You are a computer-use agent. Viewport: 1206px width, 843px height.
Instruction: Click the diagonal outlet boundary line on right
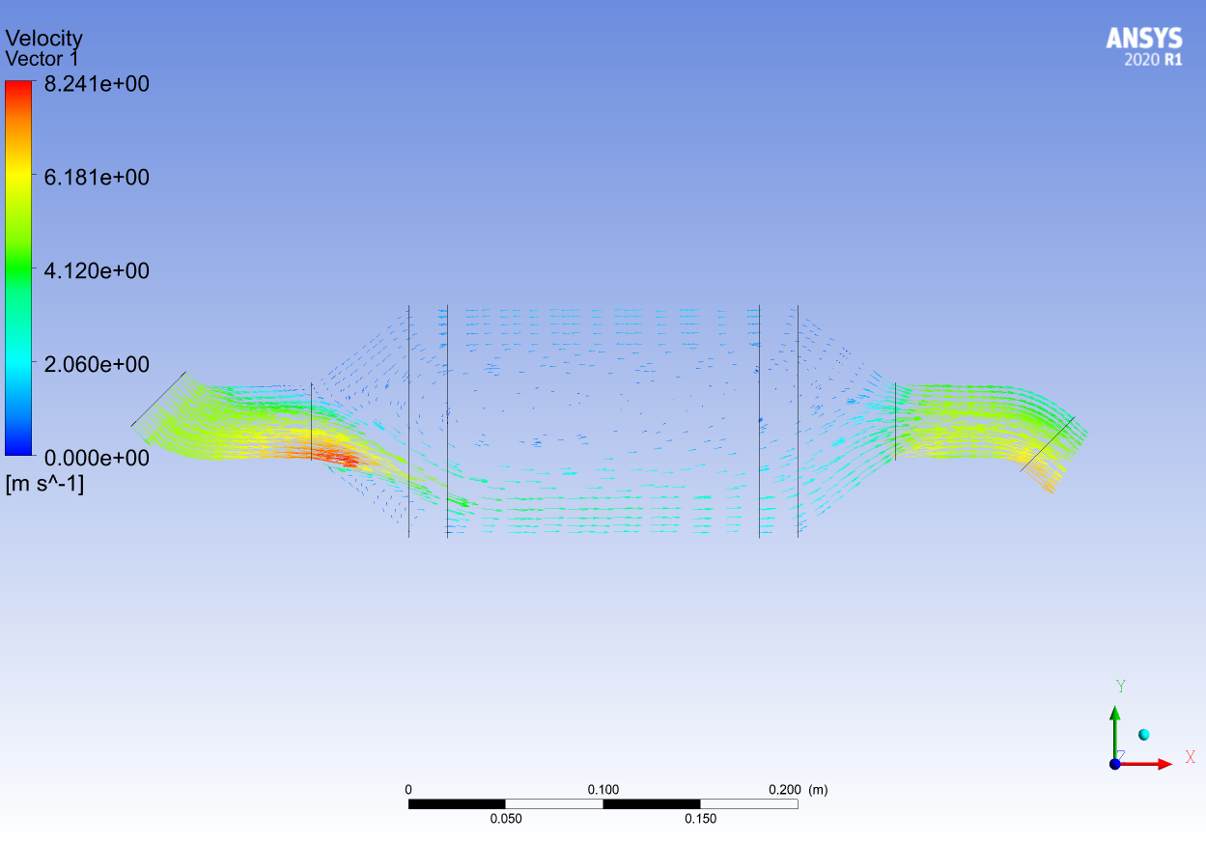(1048, 444)
